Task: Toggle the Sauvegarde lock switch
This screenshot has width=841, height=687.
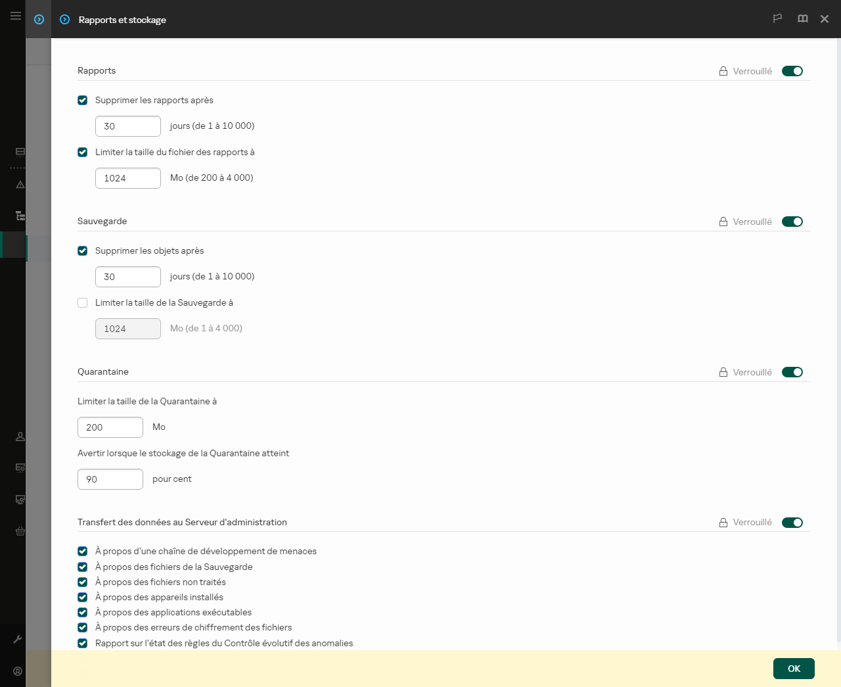Action: (792, 222)
